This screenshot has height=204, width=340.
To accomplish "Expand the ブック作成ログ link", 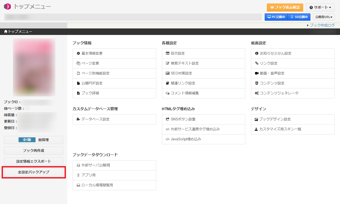I will pos(322,25).
